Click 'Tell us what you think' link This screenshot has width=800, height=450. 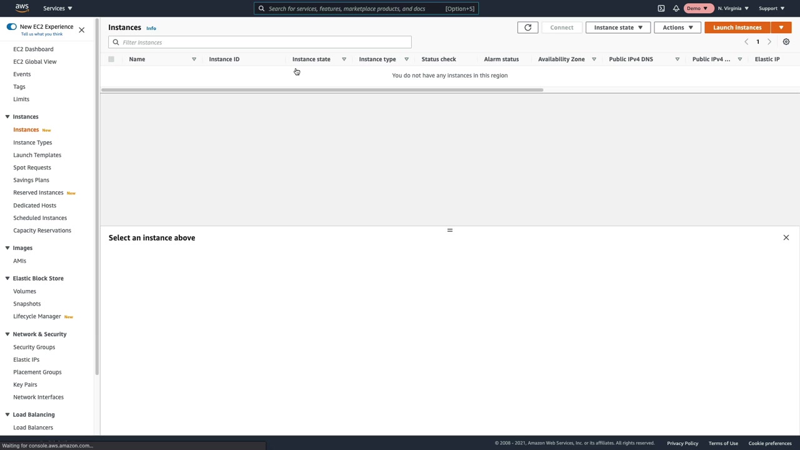[x=42, y=34]
